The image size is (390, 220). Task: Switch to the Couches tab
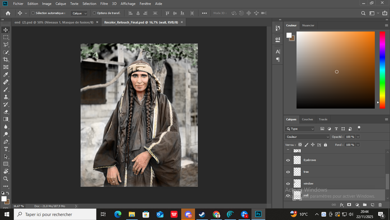307,119
